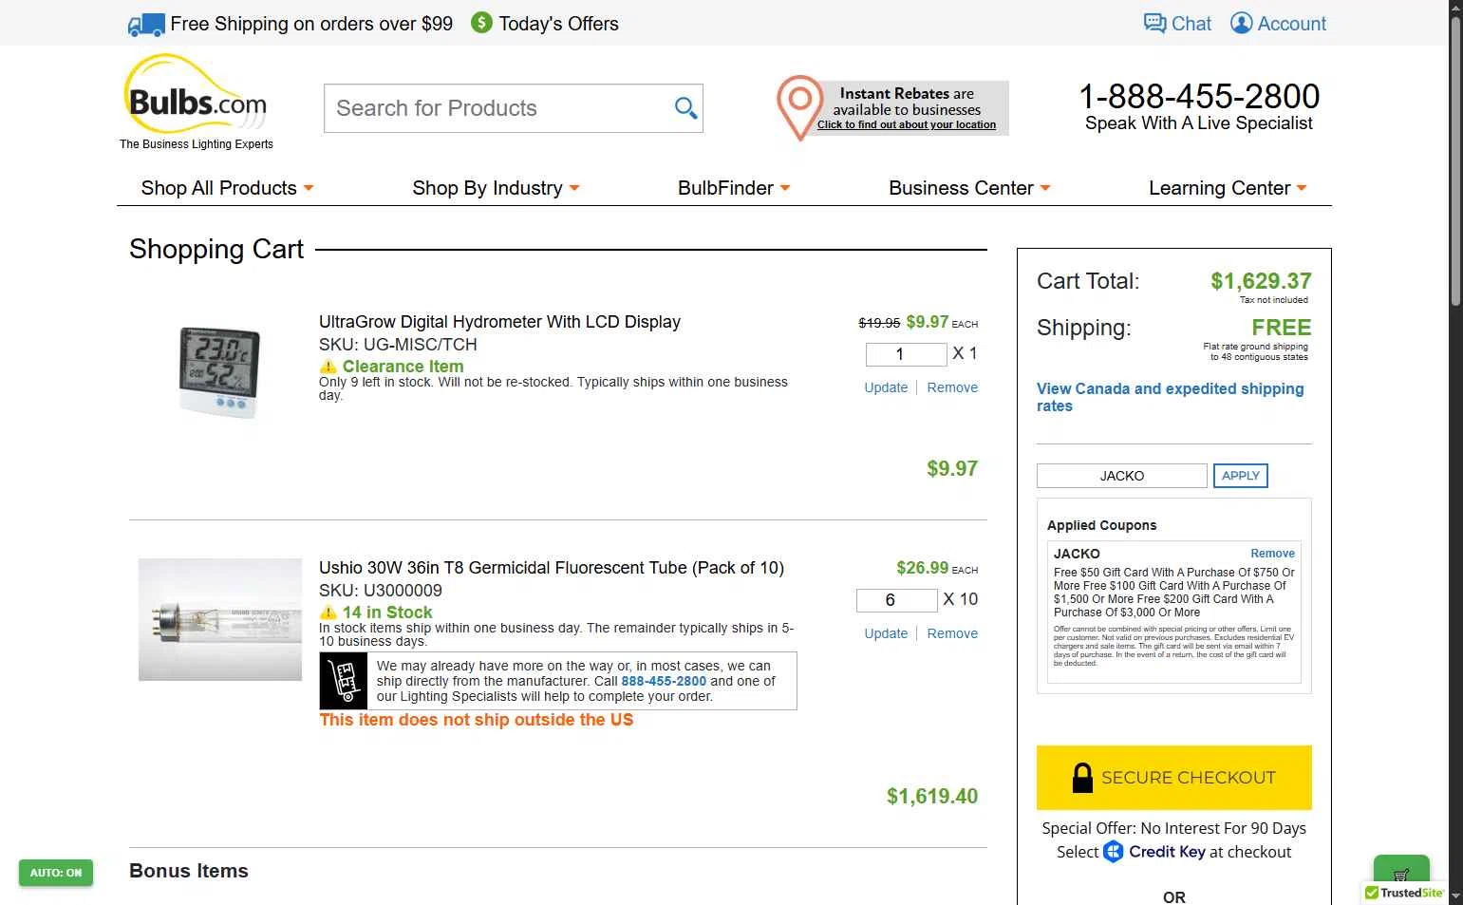Expand Shop All Products menu
Viewport: 1463px width, 905px height.
click(x=227, y=188)
